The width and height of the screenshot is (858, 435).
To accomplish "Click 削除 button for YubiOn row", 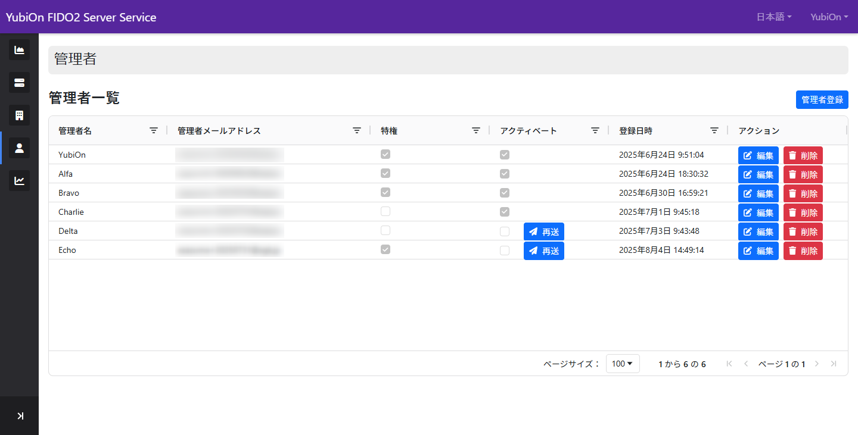I will 803,156.
